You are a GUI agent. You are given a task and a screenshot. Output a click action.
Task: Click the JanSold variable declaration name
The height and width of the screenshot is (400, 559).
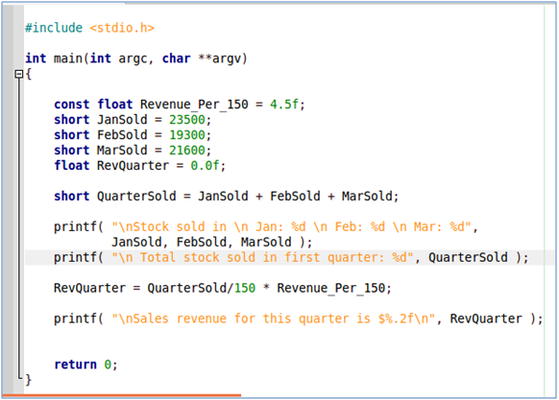[122, 120]
